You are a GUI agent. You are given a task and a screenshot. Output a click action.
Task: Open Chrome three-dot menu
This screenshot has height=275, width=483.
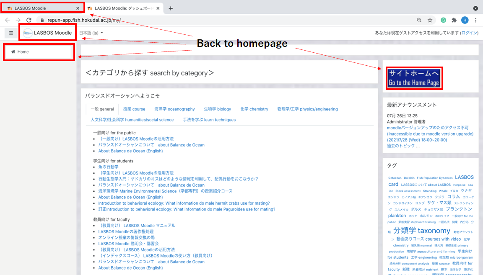475,20
